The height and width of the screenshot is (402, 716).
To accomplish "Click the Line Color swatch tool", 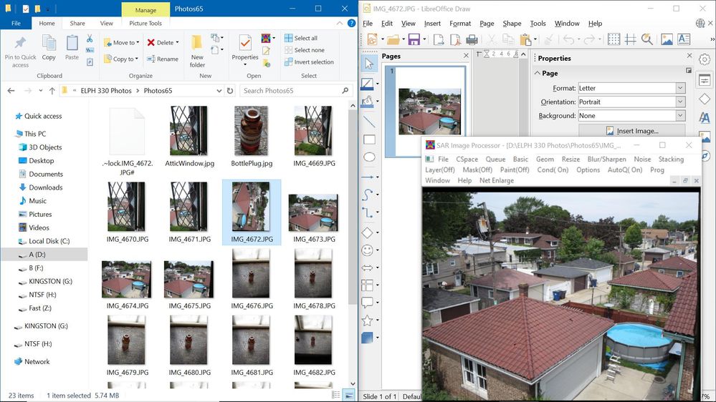I will (367, 84).
